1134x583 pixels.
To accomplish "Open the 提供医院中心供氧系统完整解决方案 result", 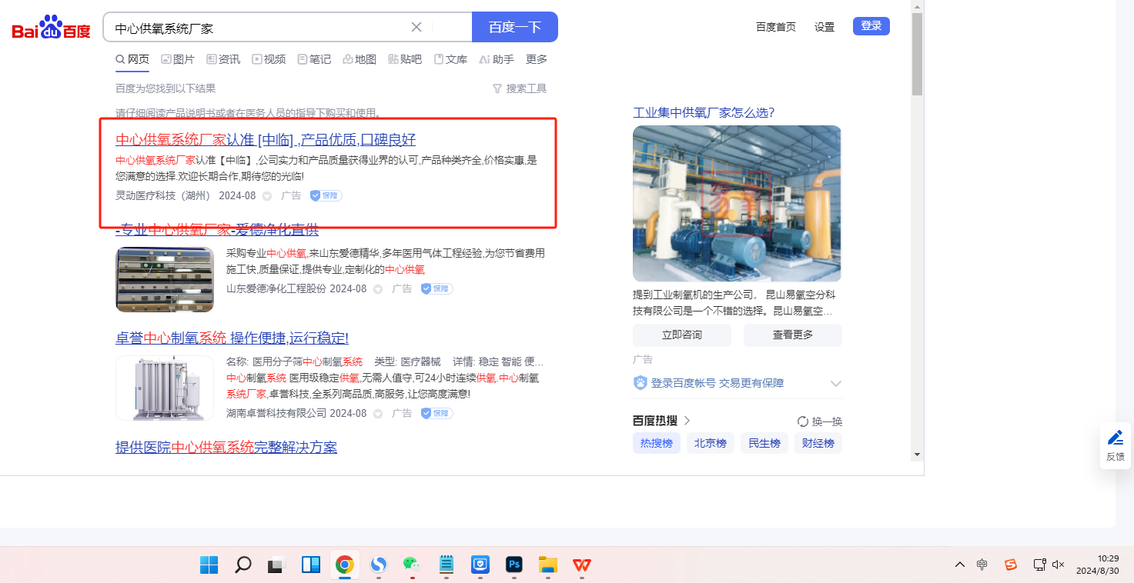I will (x=226, y=447).
